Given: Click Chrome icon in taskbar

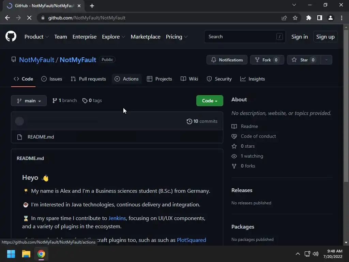Looking at the screenshot, I should [x=41, y=254].
